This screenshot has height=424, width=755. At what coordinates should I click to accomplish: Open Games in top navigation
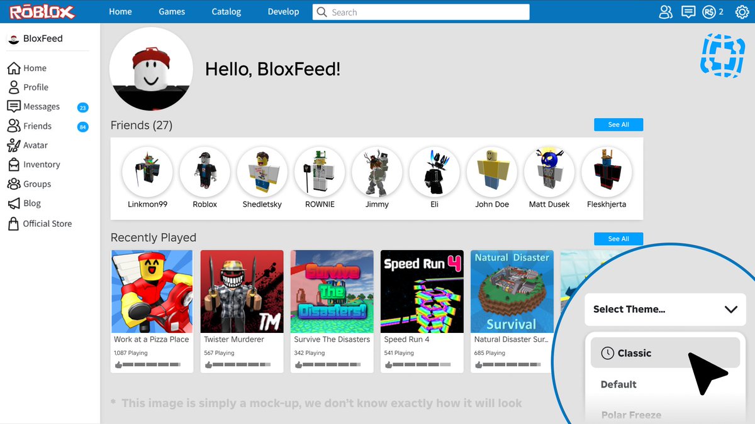(x=172, y=12)
